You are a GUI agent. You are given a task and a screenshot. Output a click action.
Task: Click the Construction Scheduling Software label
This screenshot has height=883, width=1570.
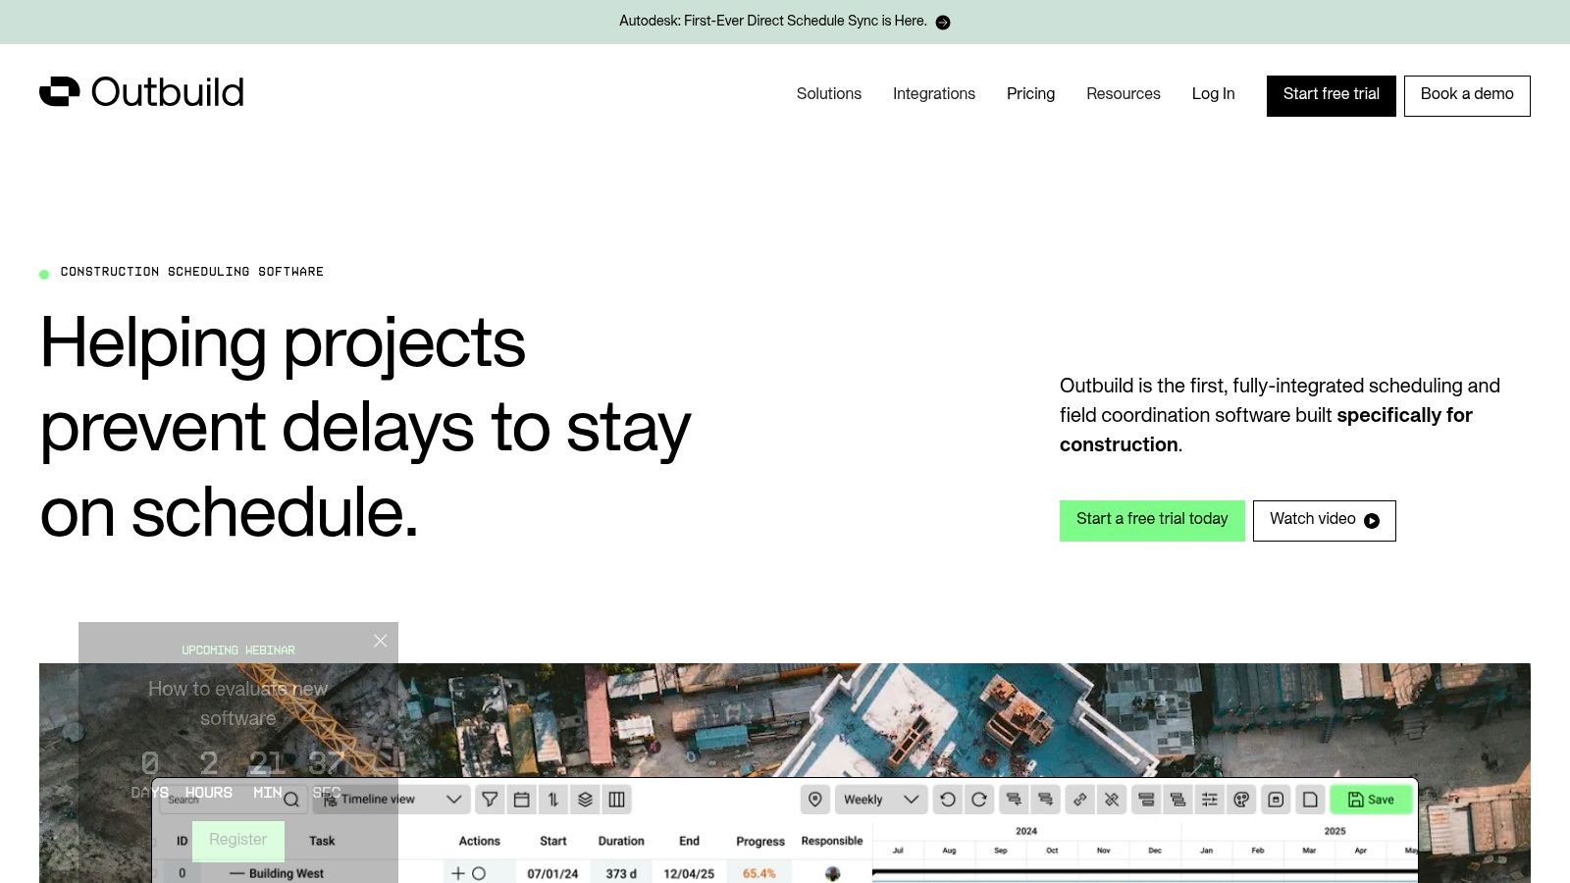[192, 272]
